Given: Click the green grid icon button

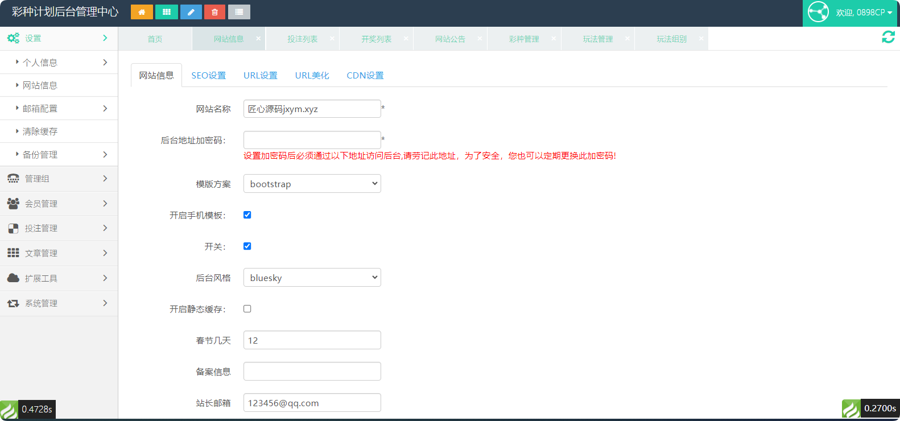Looking at the screenshot, I should point(167,12).
